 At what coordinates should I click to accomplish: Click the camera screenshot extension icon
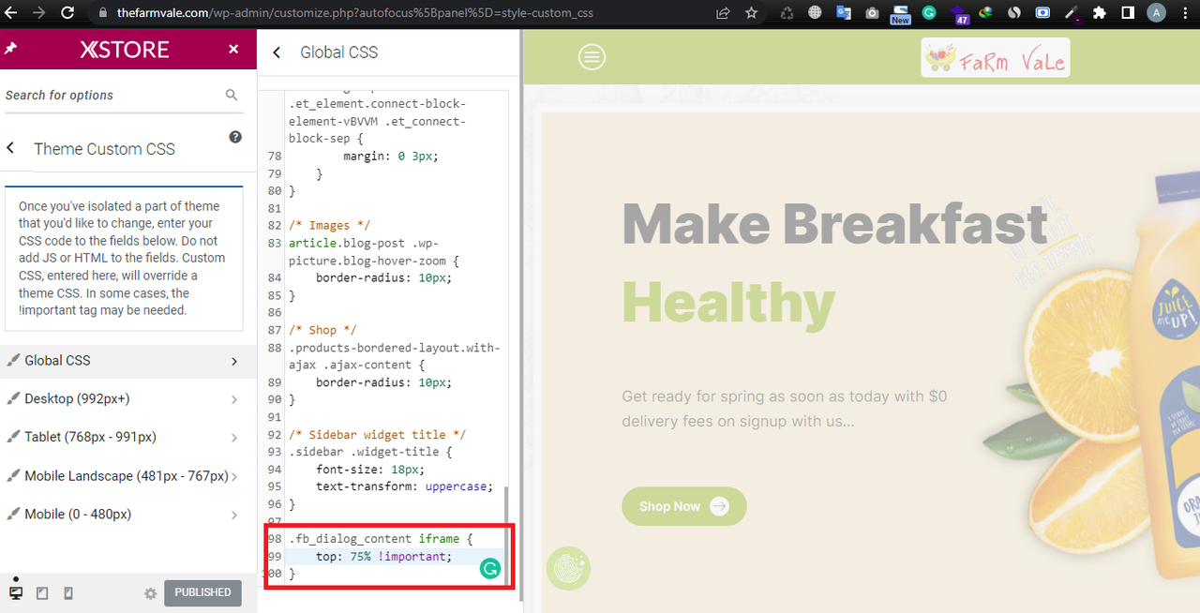tap(872, 13)
